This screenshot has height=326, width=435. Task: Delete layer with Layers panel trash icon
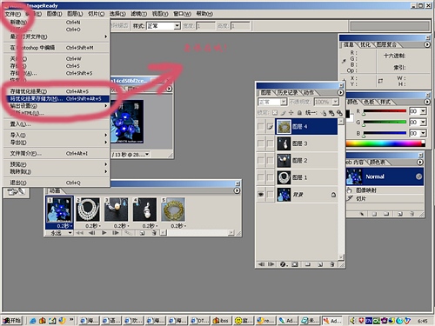[332, 264]
